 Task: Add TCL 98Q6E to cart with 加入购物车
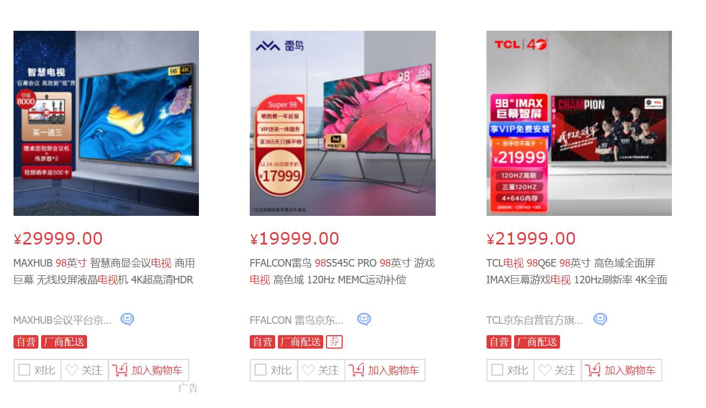tap(622, 370)
